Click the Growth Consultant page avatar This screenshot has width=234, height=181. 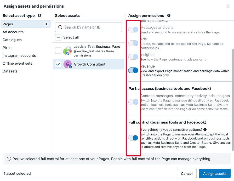click(66, 64)
